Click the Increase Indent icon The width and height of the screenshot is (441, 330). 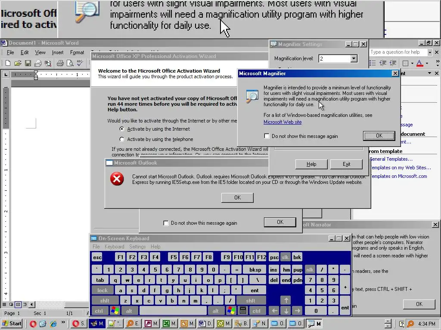point(393,63)
